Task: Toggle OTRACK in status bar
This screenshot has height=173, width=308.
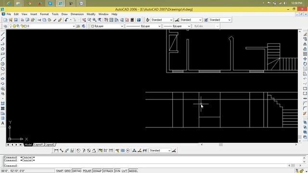Action: [x=108, y=171]
